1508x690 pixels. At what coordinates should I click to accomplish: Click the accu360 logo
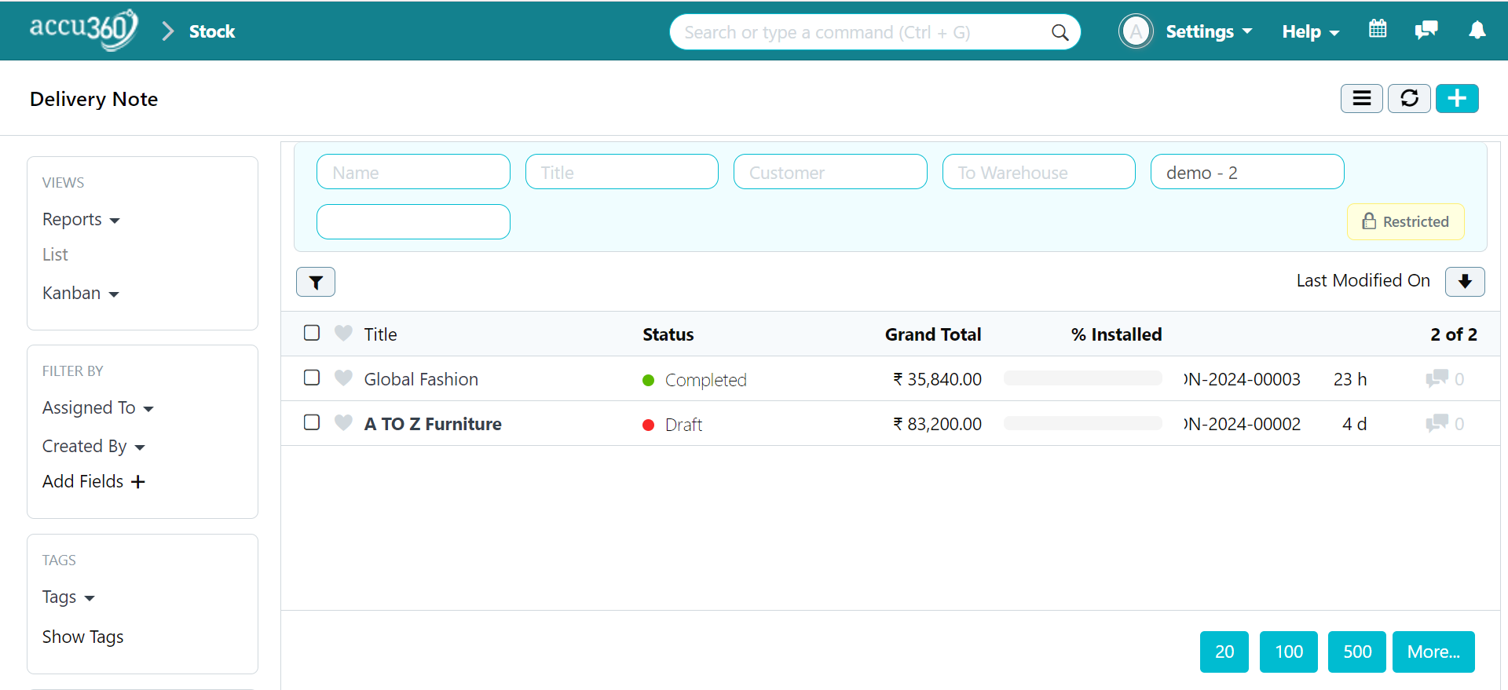[83, 30]
